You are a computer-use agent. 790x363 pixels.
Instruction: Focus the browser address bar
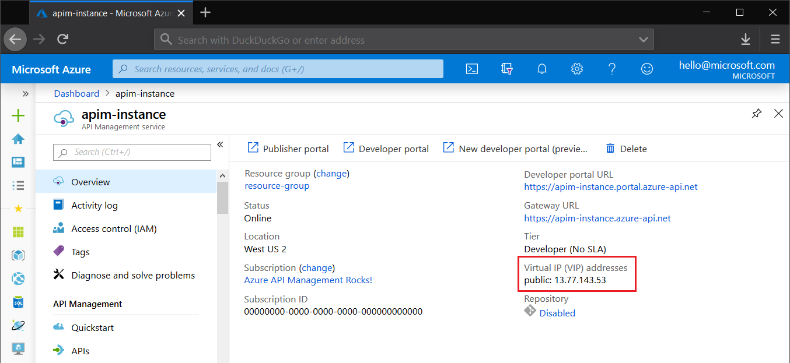[404, 40]
